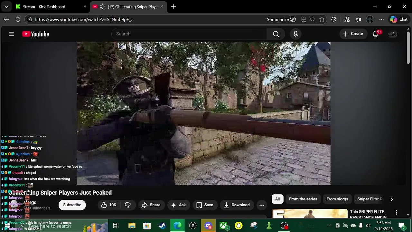This screenshot has width=412, height=232.
Task: Open the YouTube guide hamburger menu
Action: pyautogui.click(x=12, y=34)
